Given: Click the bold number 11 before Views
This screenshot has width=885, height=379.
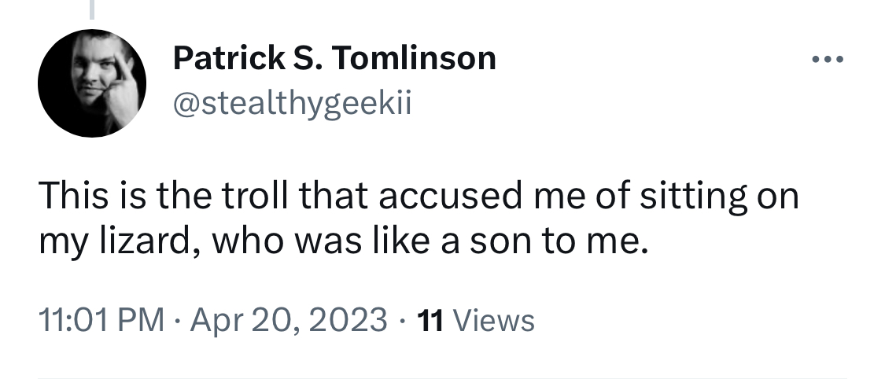Looking at the screenshot, I should point(430,320).
